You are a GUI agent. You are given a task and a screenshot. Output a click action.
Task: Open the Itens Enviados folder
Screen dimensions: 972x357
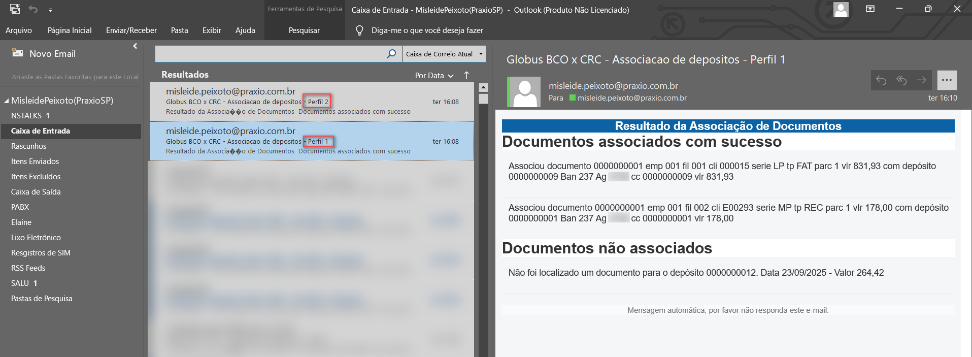[71, 161]
